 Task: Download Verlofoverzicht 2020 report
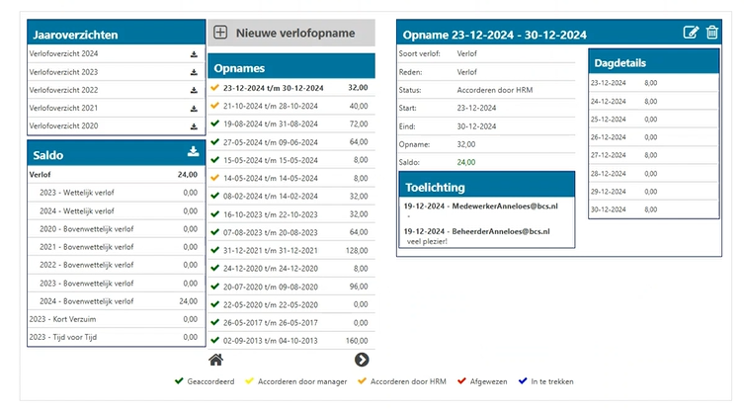click(195, 125)
